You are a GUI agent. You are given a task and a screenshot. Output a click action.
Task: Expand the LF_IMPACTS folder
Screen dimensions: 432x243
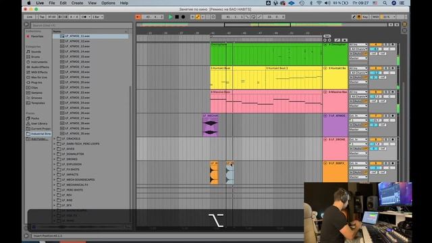(x=55, y=174)
